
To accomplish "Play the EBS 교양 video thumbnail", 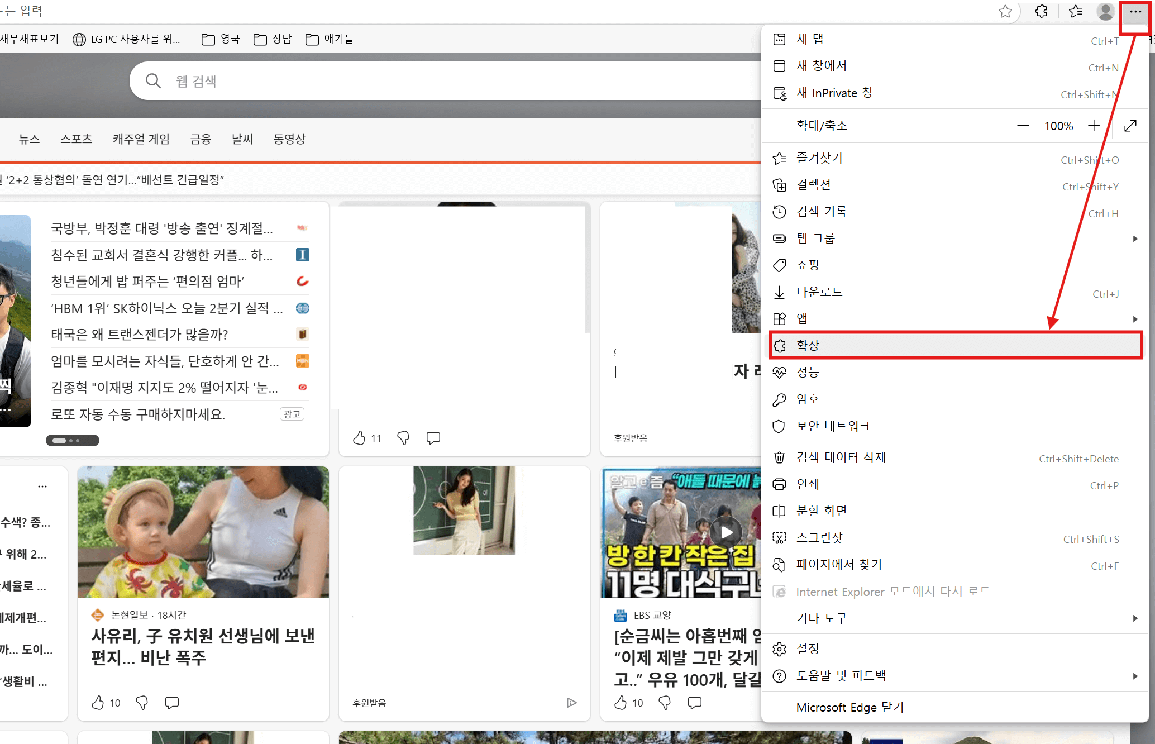I will pyautogui.click(x=726, y=532).
